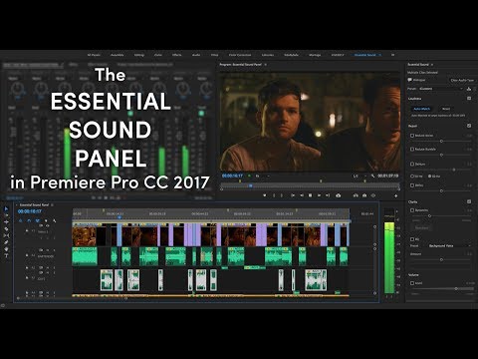Click the Program monitor scrub bar playhead
The height and width of the screenshot is (359, 478).
[251, 185]
